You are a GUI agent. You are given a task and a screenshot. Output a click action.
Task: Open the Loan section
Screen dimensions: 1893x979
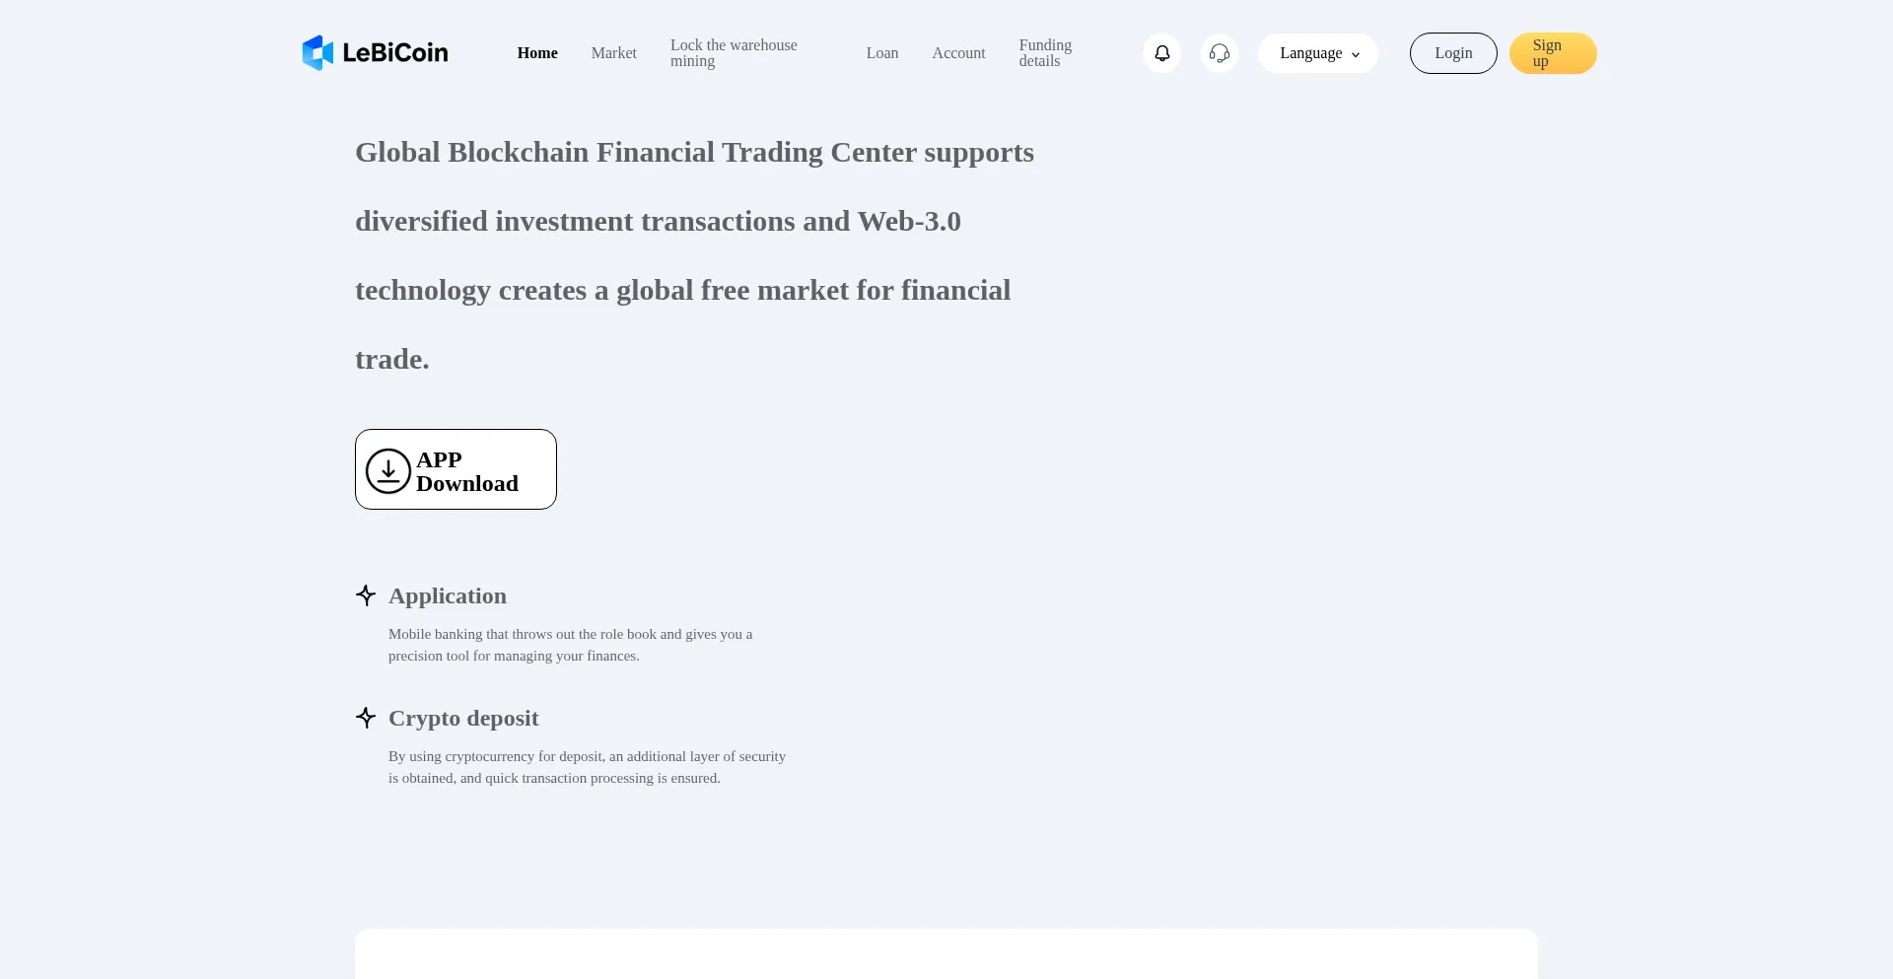click(x=881, y=52)
